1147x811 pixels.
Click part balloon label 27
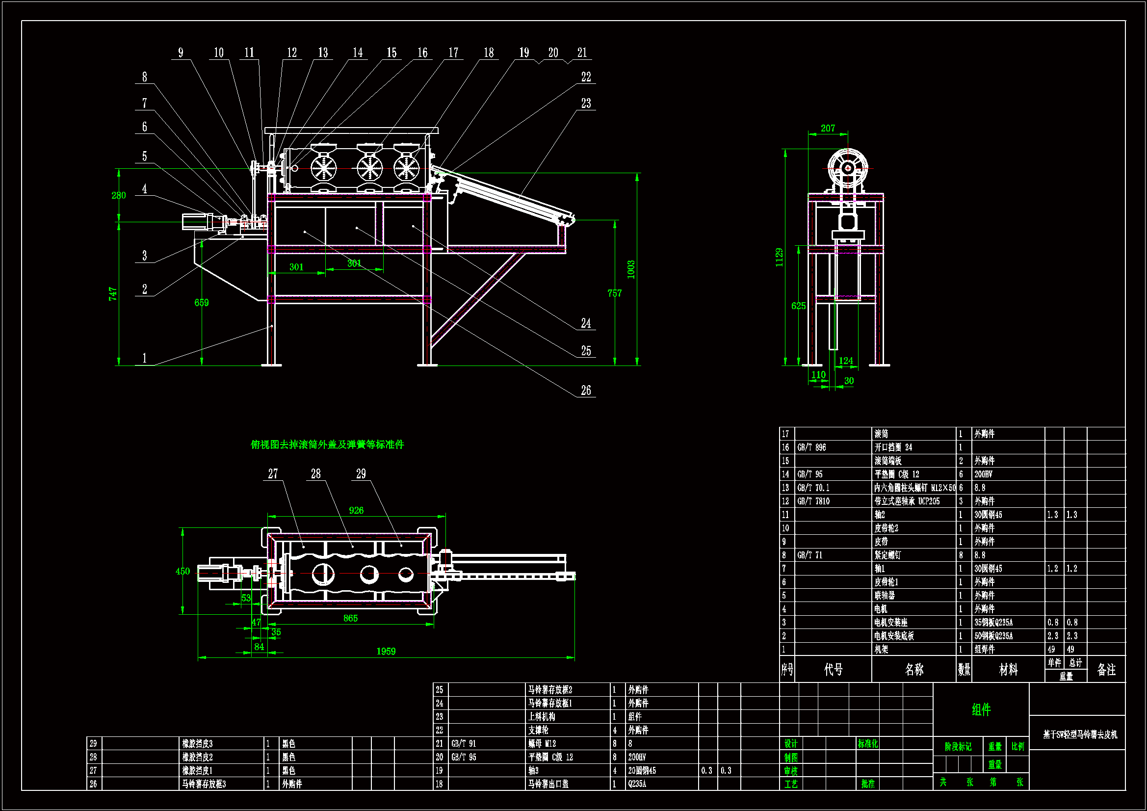coord(273,474)
